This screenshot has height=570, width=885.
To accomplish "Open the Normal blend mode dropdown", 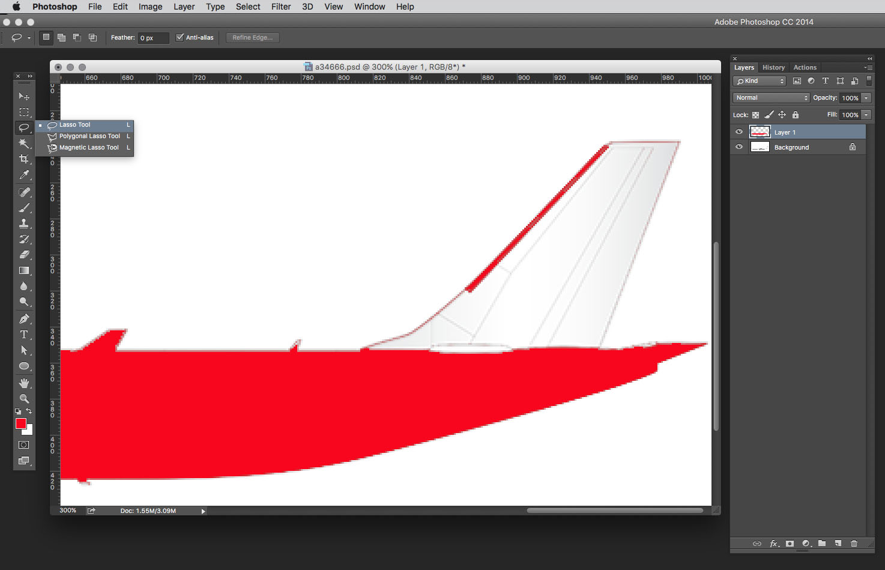I will point(771,98).
